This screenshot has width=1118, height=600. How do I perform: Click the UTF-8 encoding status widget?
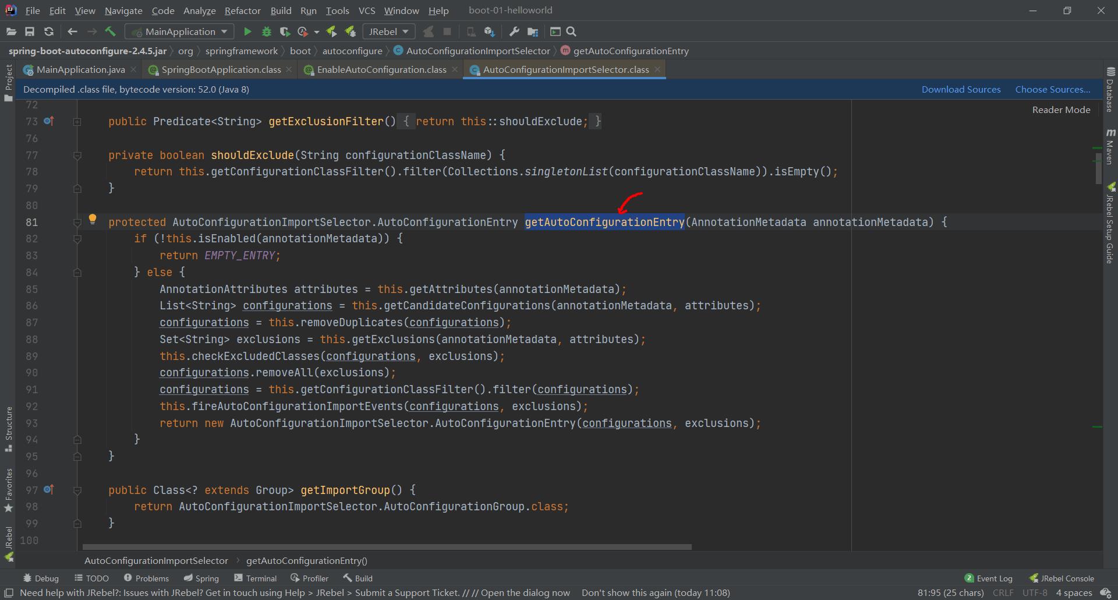pyautogui.click(x=1035, y=592)
